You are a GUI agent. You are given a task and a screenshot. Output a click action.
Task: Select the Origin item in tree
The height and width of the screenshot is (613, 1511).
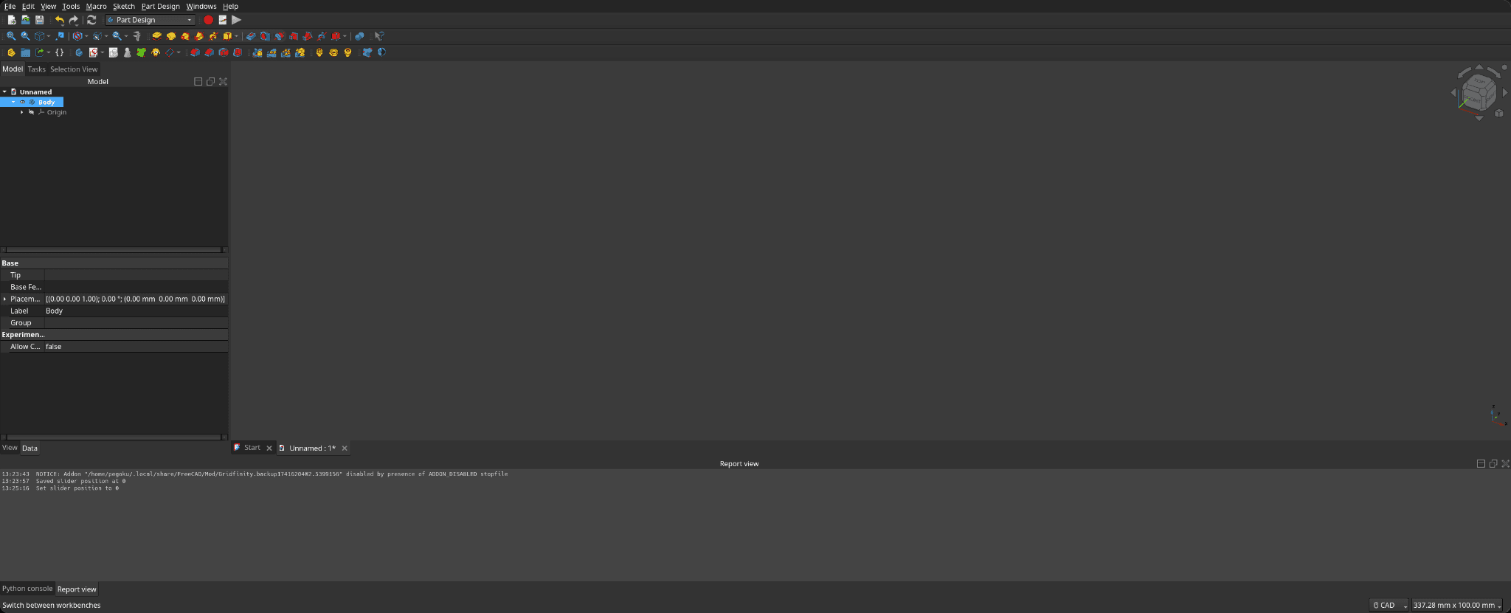57,112
